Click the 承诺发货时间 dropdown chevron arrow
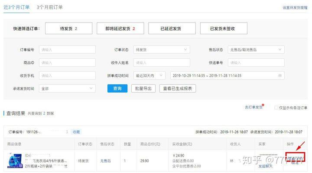Viewport: 312px width, 173px height. [91, 88]
